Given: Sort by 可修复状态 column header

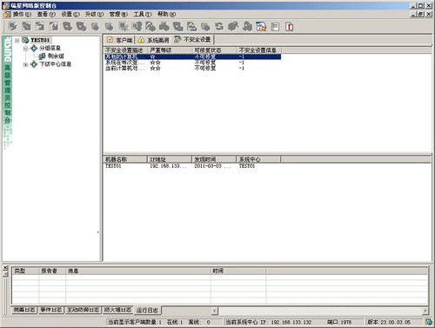Looking at the screenshot, I should click(214, 50).
